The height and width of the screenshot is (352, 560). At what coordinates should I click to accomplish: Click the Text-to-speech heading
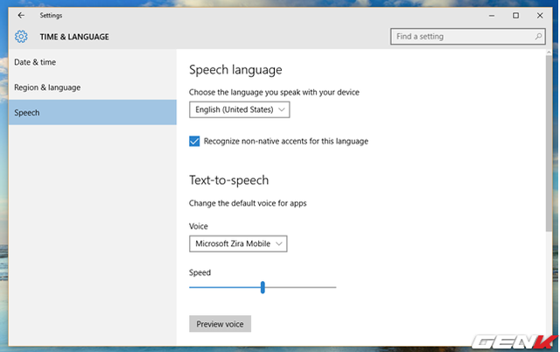coord(228,180)
